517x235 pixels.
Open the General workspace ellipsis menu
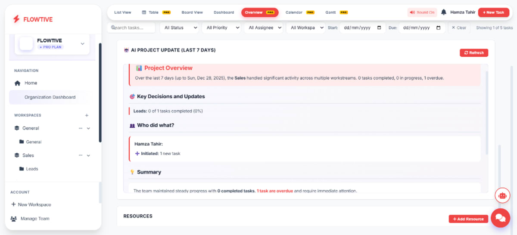tap(80, 128)
